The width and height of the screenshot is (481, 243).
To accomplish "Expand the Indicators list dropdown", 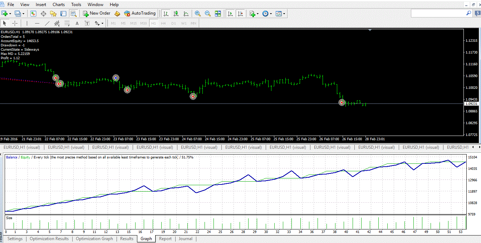I will click(x=258, y=14).
